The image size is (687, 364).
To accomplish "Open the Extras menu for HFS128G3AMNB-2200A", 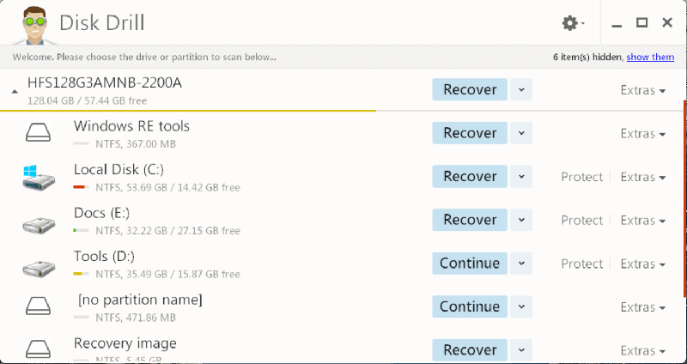I will pyautogui.click(x=642, y=90).
